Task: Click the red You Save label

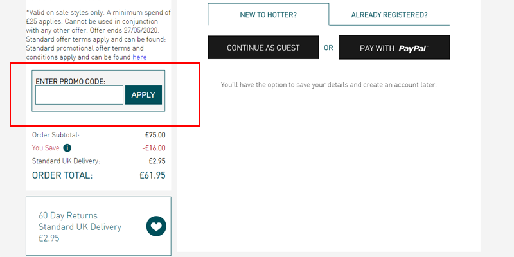Action: 46,148
